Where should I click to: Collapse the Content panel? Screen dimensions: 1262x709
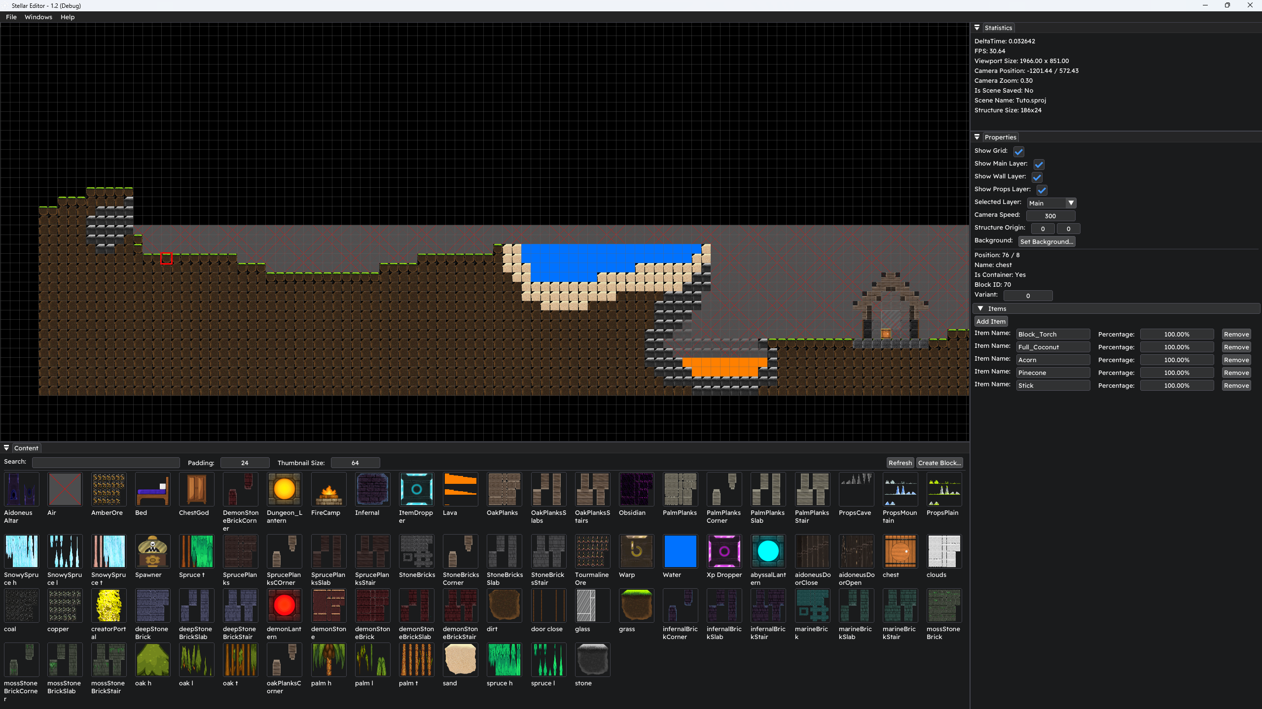(x=6, y=448)
